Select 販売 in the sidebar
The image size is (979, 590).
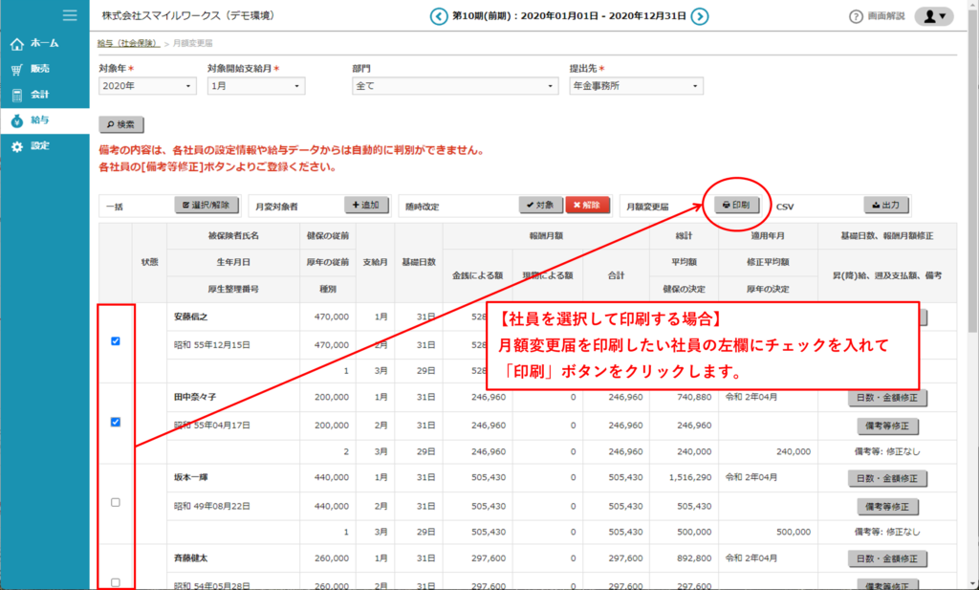click(x=45, y=69)
